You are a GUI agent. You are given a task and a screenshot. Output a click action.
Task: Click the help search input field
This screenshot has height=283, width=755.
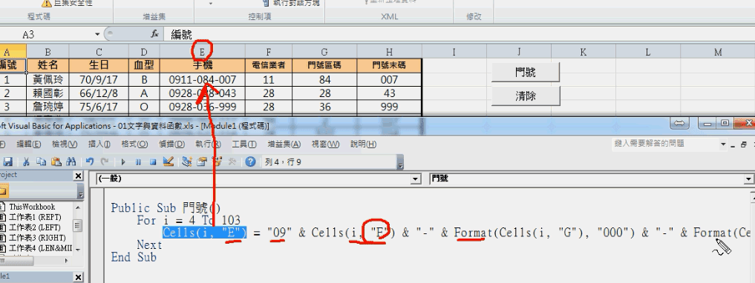pos(665,144)
